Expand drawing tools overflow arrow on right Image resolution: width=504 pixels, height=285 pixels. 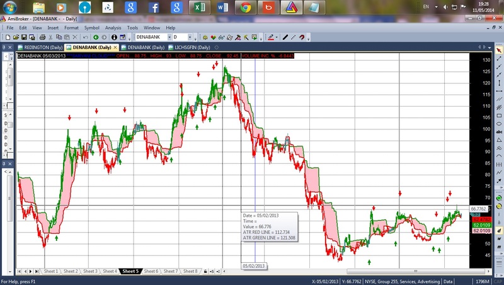click(500, 187)
